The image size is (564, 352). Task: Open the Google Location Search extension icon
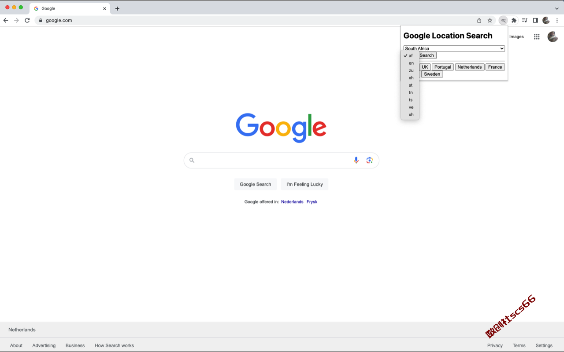pyautogui.click(x=503, y=20)
